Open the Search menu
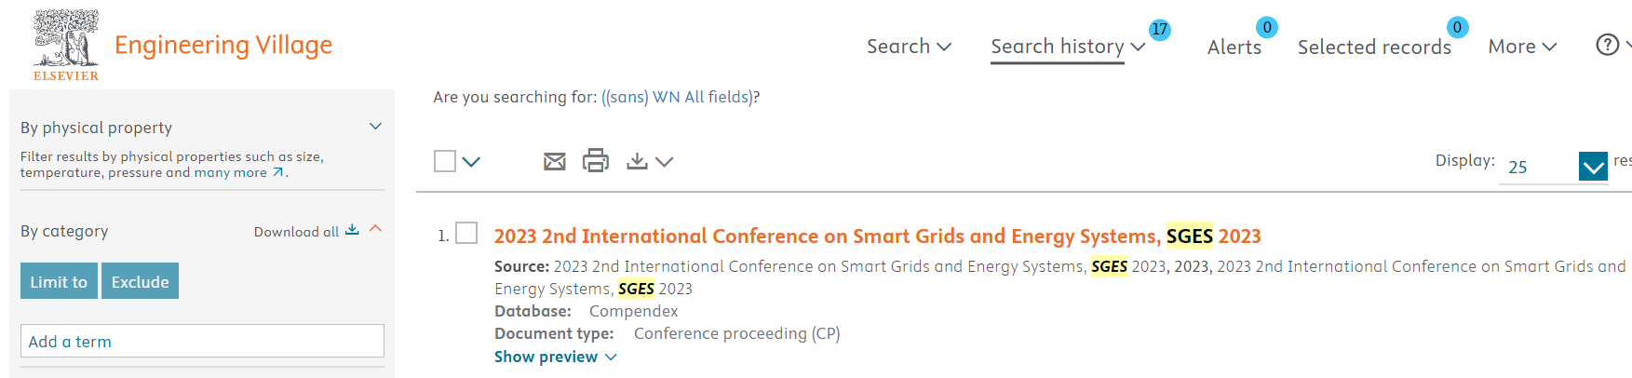The image size is (1632, 378). pyautogui.click(x=909, y=47)
